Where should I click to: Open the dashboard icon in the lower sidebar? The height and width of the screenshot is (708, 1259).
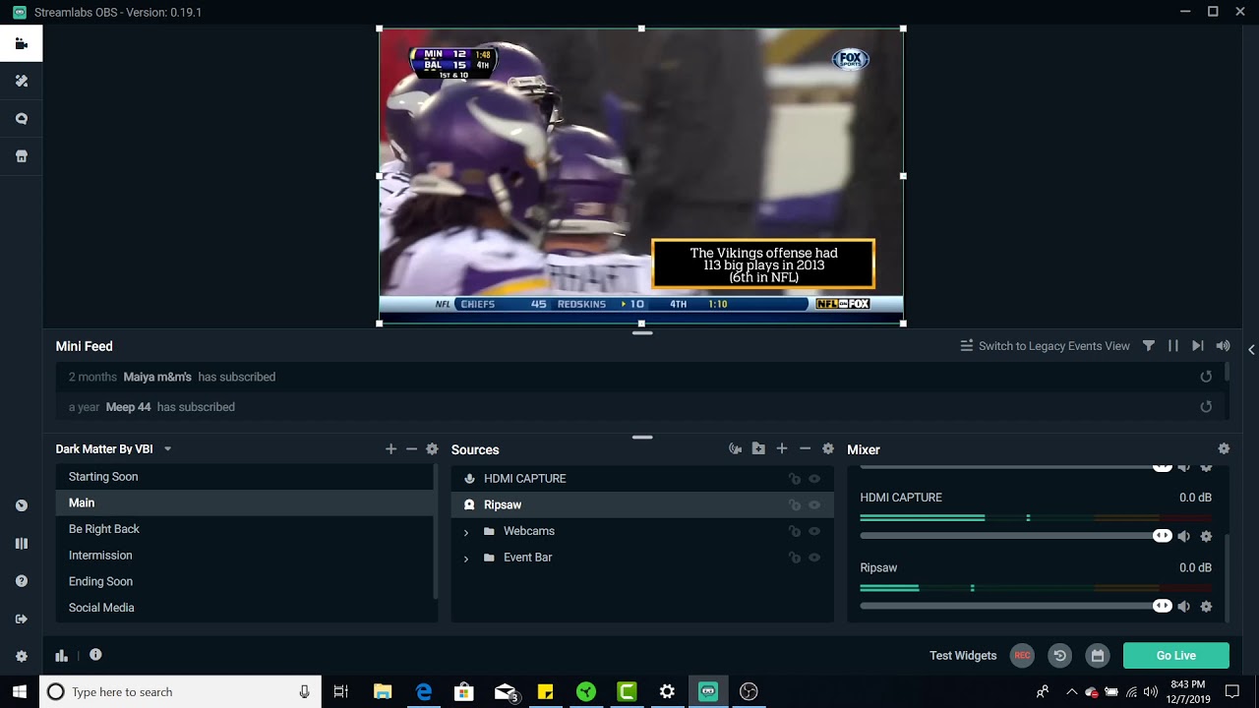[x=22, y=505]
